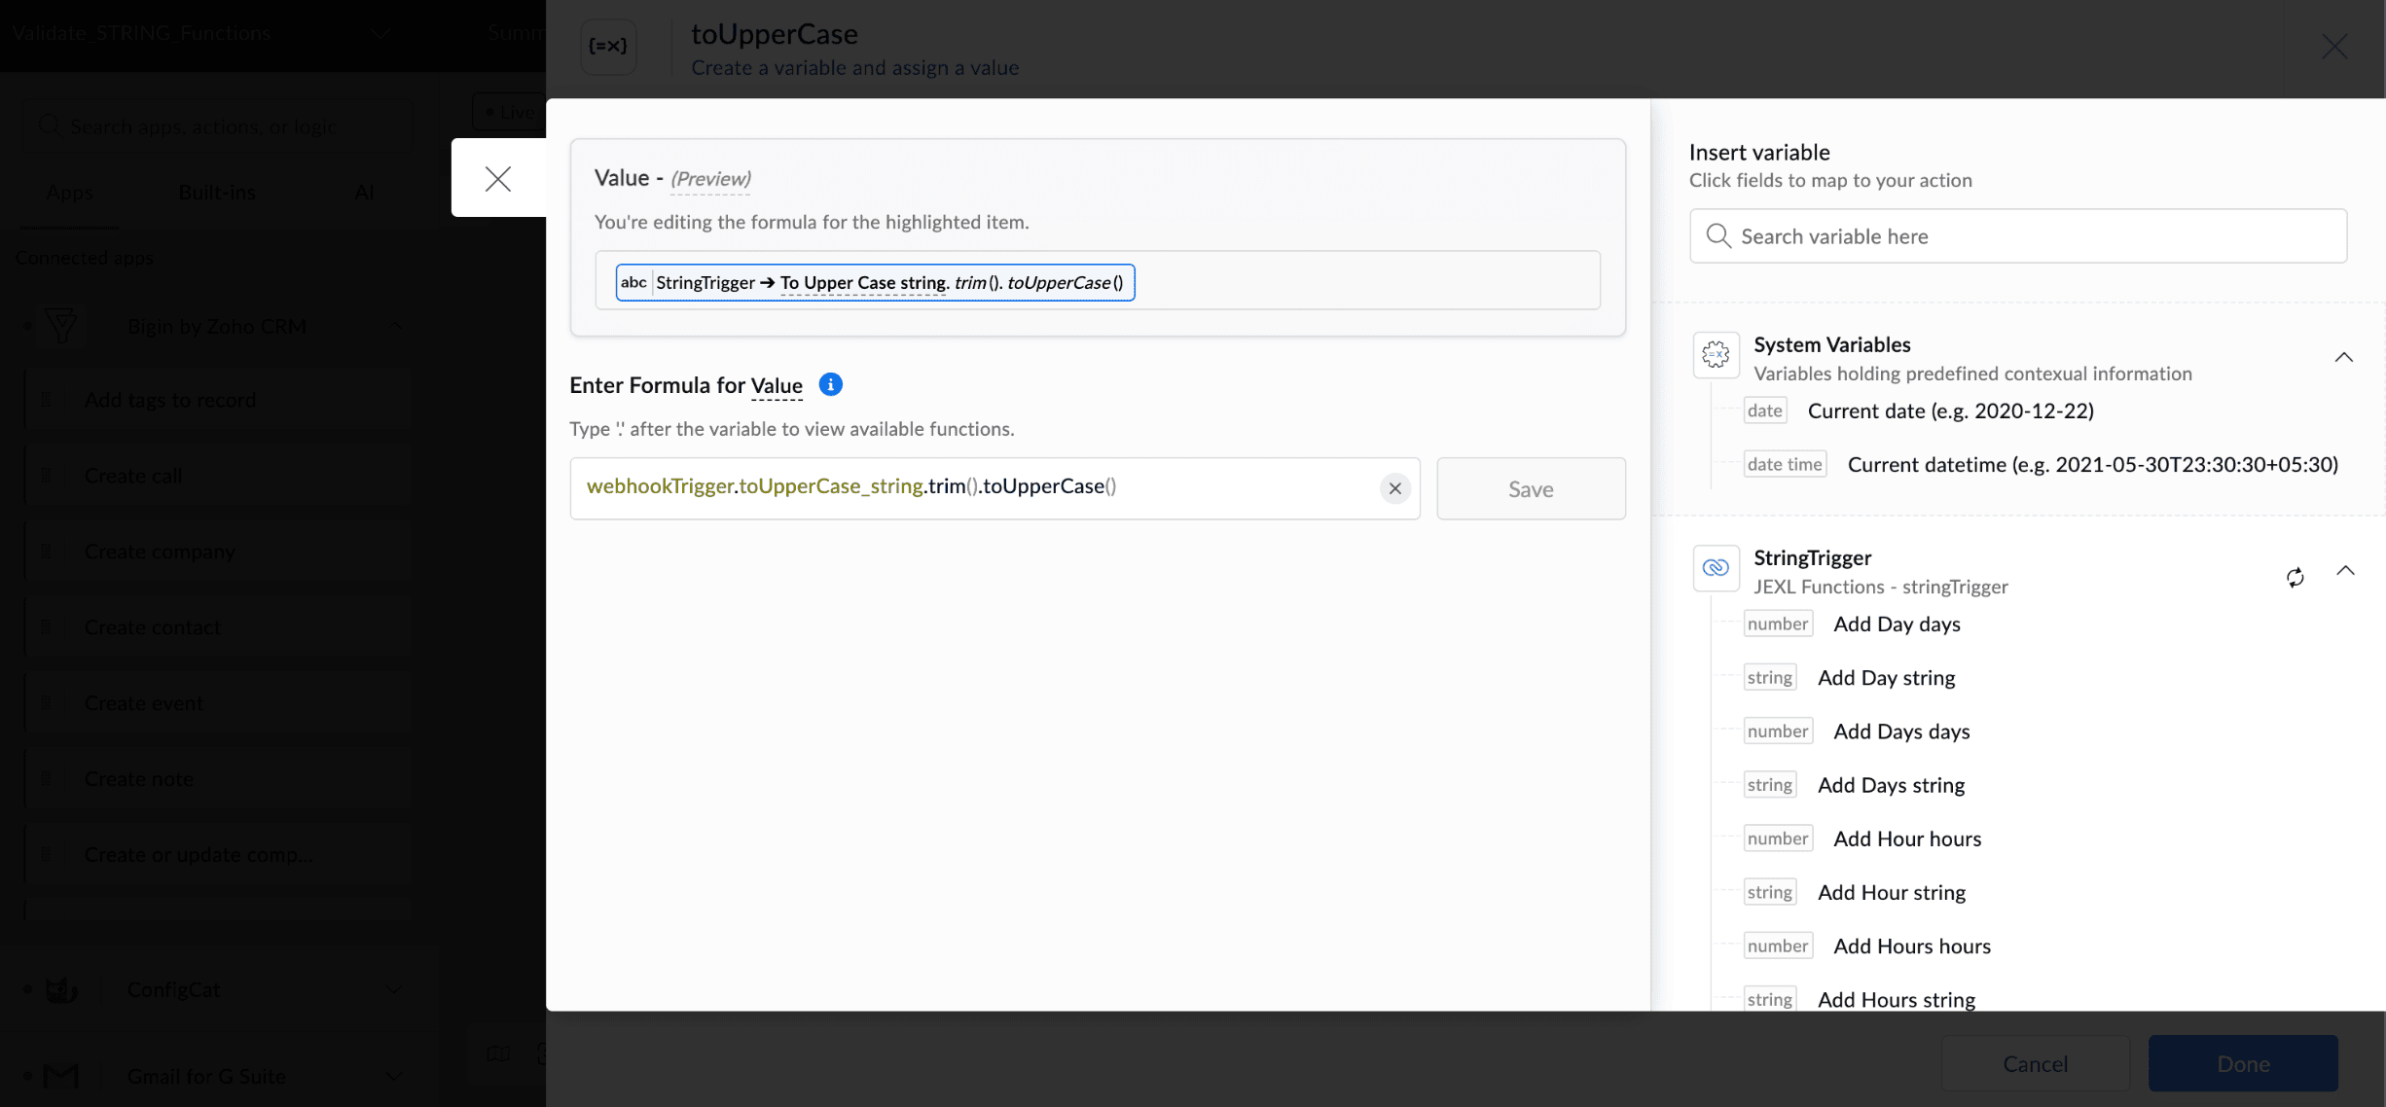Click the Save formula button

coord(1531,488)
